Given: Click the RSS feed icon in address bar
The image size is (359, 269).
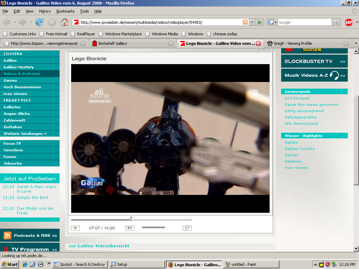Looking at the screenshot, I should pyautogui.click(x=245, y=22).
